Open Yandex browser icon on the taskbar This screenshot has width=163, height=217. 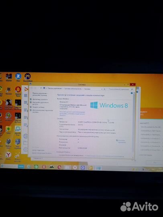75,168
